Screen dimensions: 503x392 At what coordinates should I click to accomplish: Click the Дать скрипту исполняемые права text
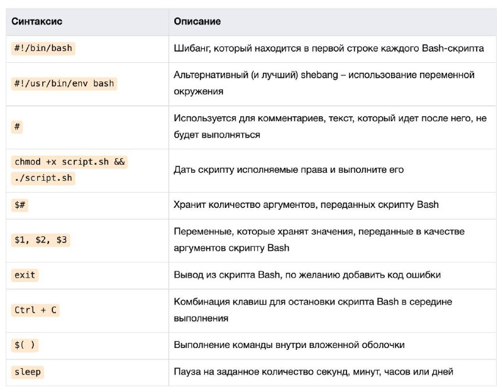click(289, 170)
